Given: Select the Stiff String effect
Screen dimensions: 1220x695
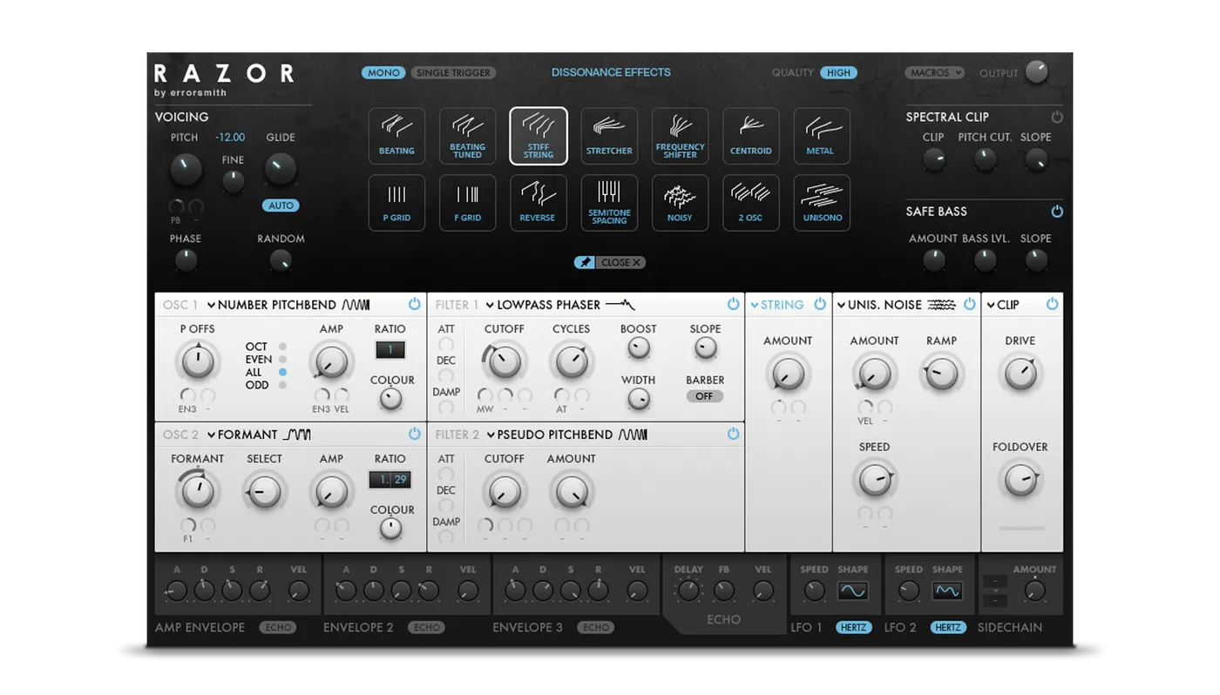Looking at the screenshot, I should tap(539, 136).
